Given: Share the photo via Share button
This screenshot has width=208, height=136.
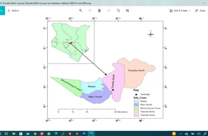Looking at the screenshot, I should tap(200, 11).
